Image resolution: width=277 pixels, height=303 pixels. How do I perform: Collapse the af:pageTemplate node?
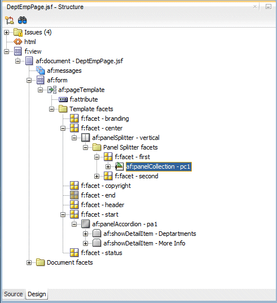coord(40,90)
